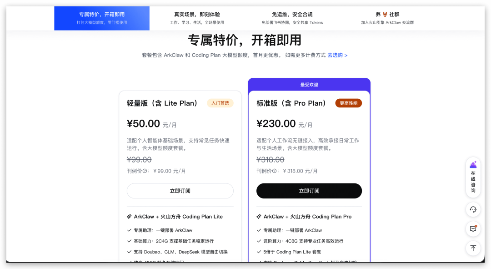The height and width of the screenshot is (269, 491).
Task: Click the 刊例价 help icon in Pro Plan
Action: click(x=275, y=171)
